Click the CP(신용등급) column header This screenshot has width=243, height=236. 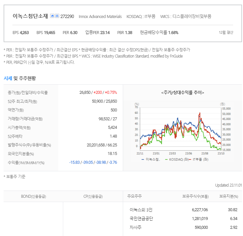click(93, 196)
